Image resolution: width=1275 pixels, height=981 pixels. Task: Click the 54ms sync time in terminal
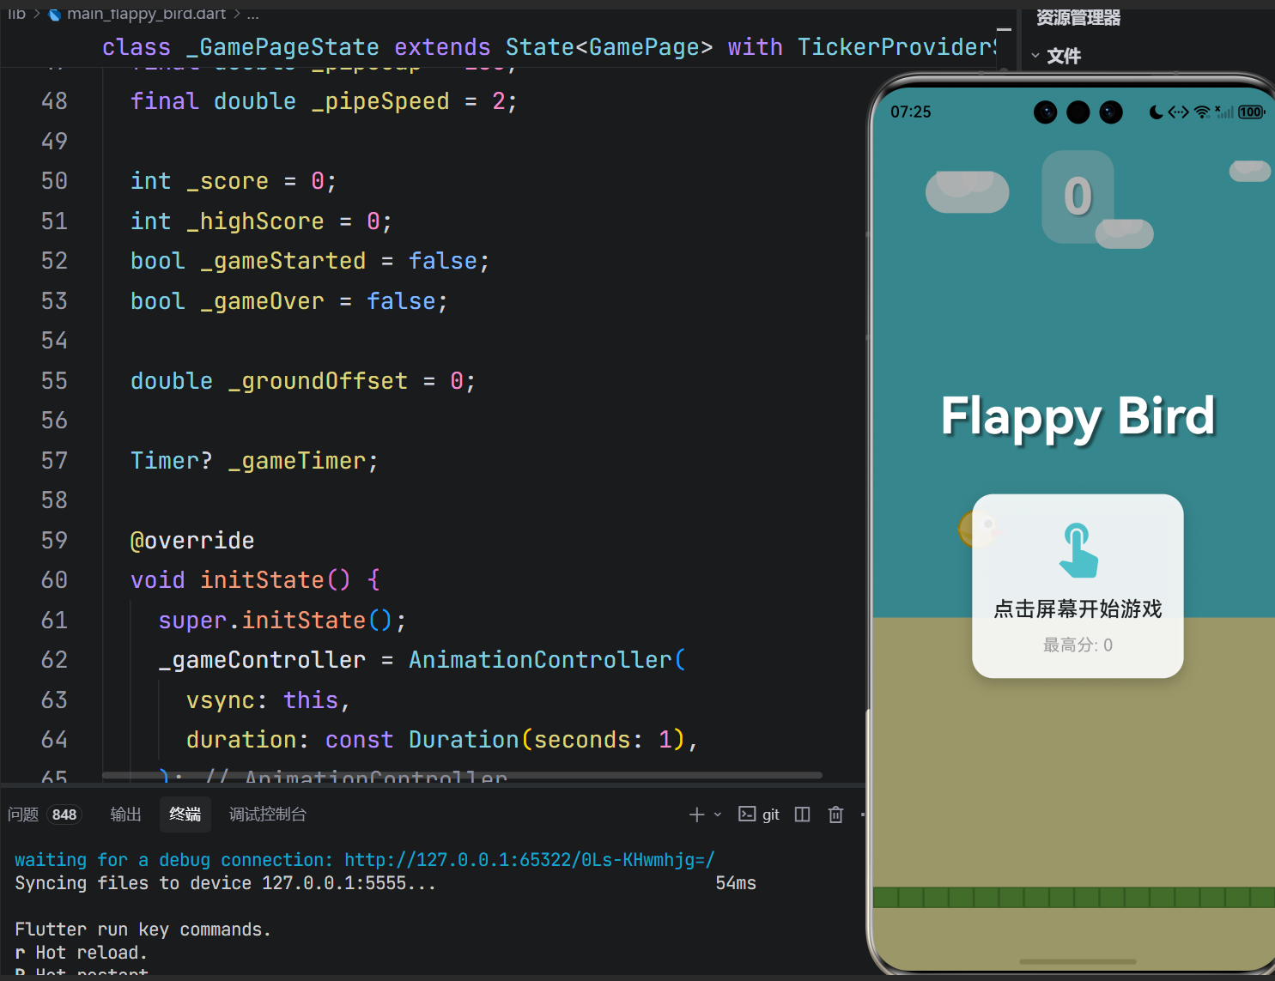[x=736, y=883]
